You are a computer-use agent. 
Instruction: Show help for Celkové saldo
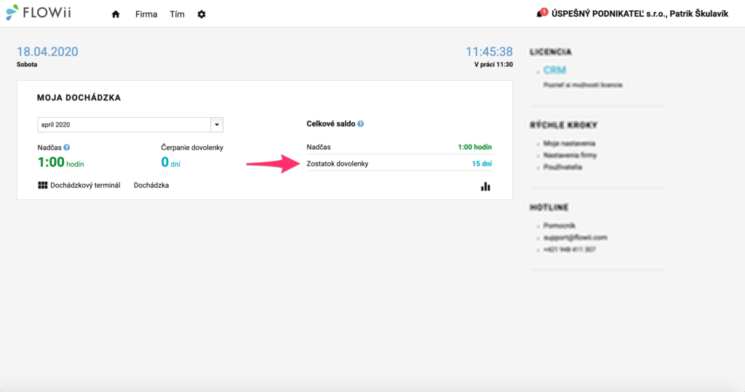[x=361, y=124]
